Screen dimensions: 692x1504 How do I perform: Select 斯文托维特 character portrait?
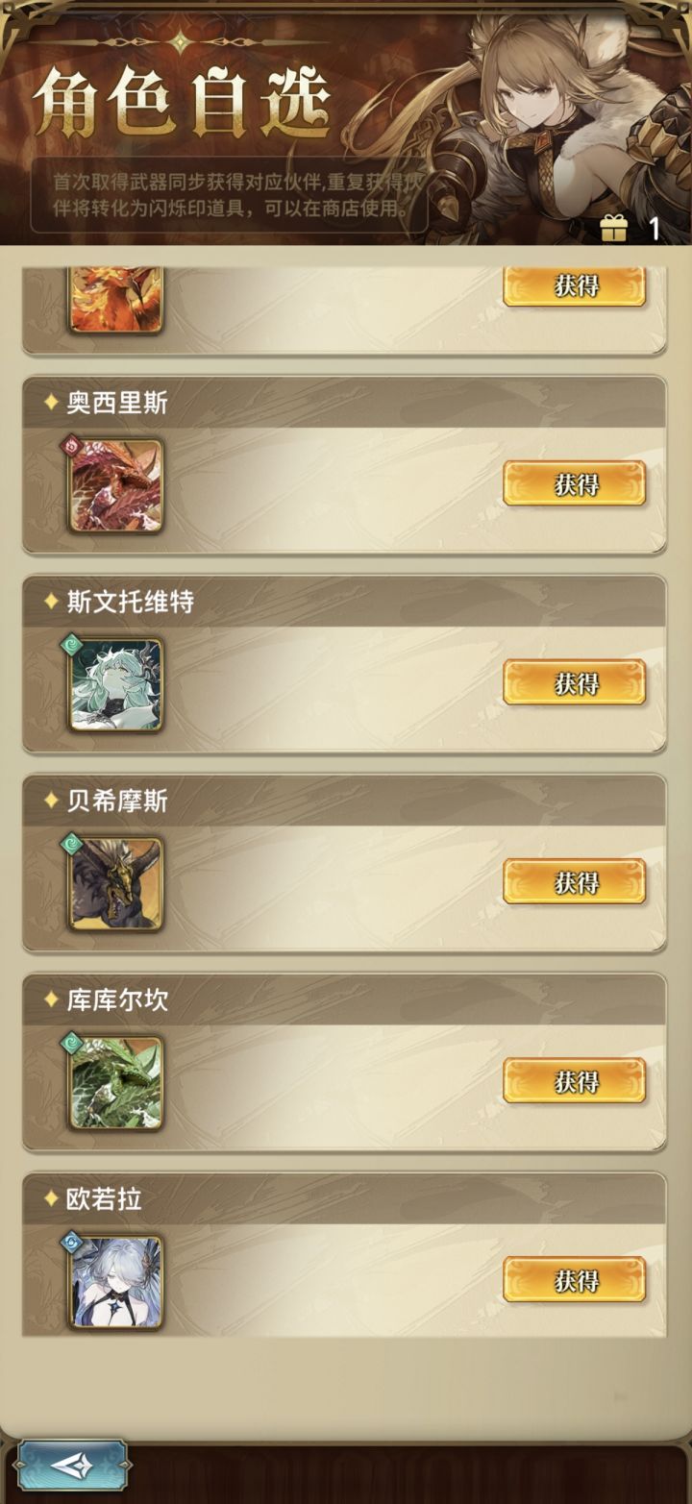(x=115, y=684)
